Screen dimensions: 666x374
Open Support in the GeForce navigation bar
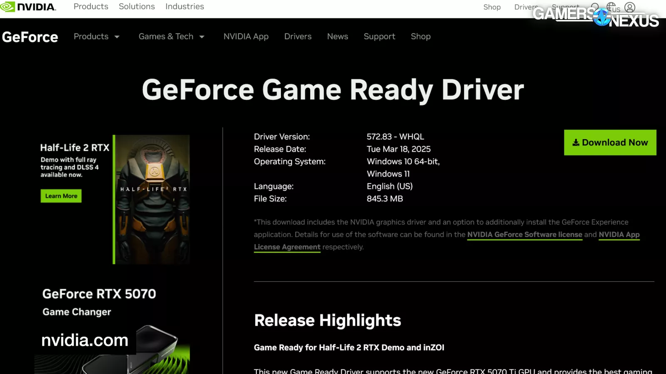(379, 37)
